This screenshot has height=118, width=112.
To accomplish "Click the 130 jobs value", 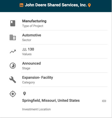I will point(31,49).
